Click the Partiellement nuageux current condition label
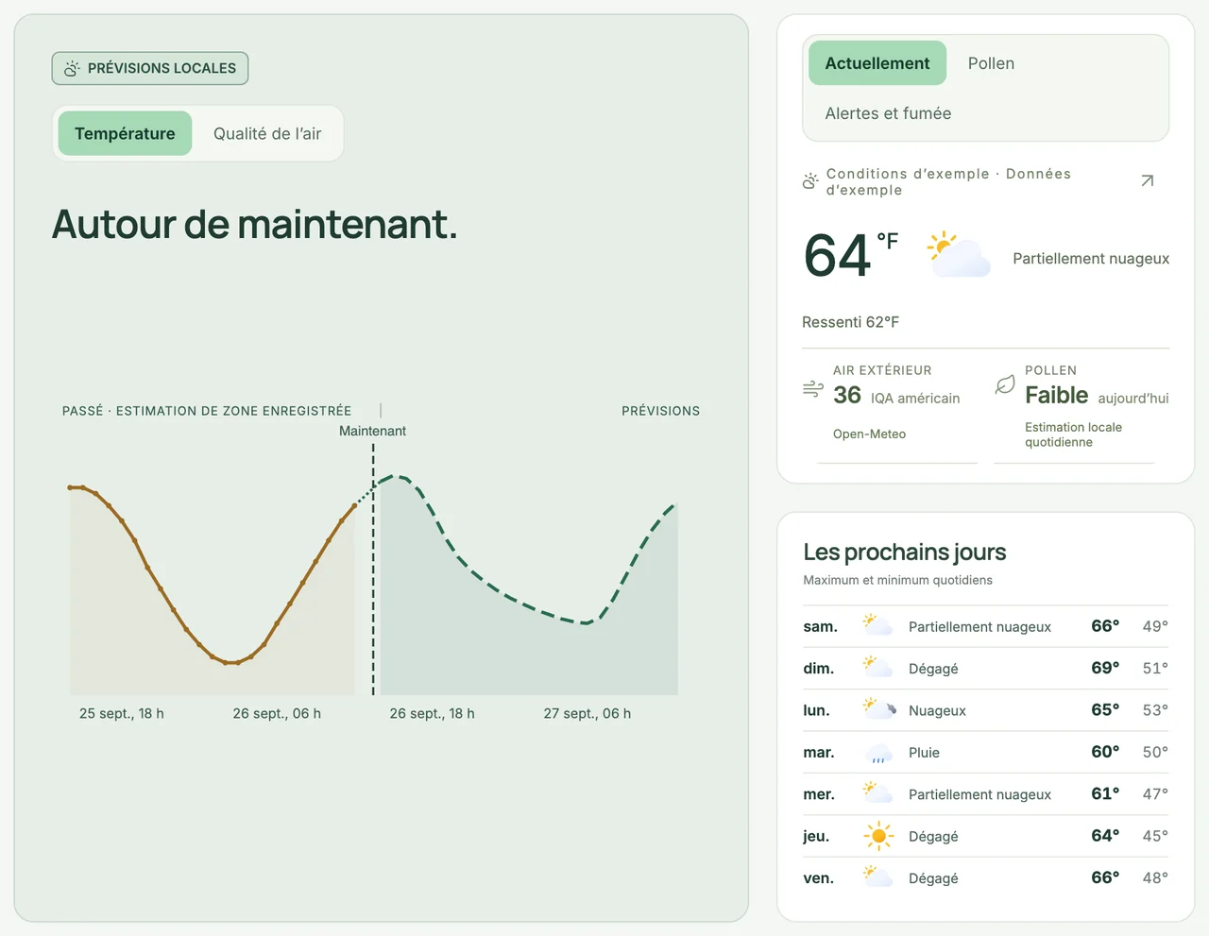This screenshot has width=1209, height=936. (1091, 259)
